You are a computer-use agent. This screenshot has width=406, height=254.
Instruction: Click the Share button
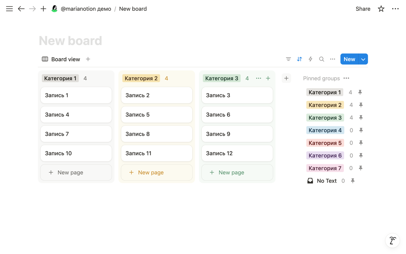363,9
